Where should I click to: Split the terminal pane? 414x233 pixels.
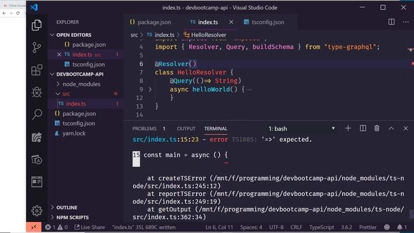click(363, 128)
